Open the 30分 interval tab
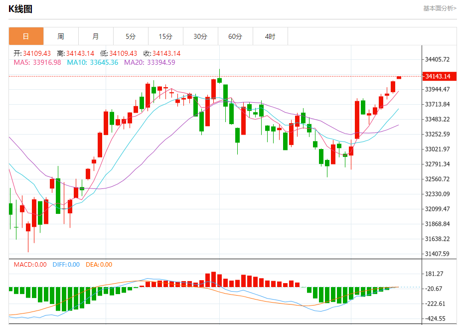461x325 pixels. pyautogui.click(x=200, y=36)
